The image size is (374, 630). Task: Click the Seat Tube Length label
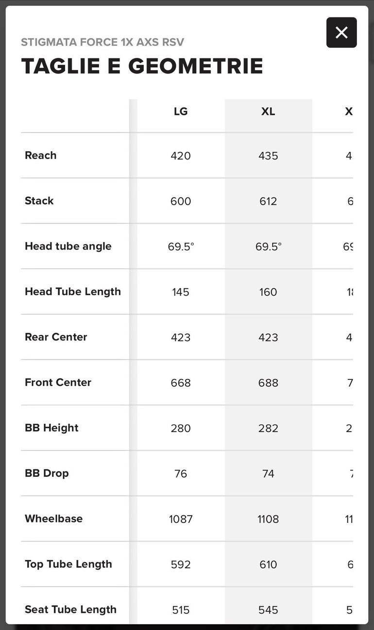[70, 609]
